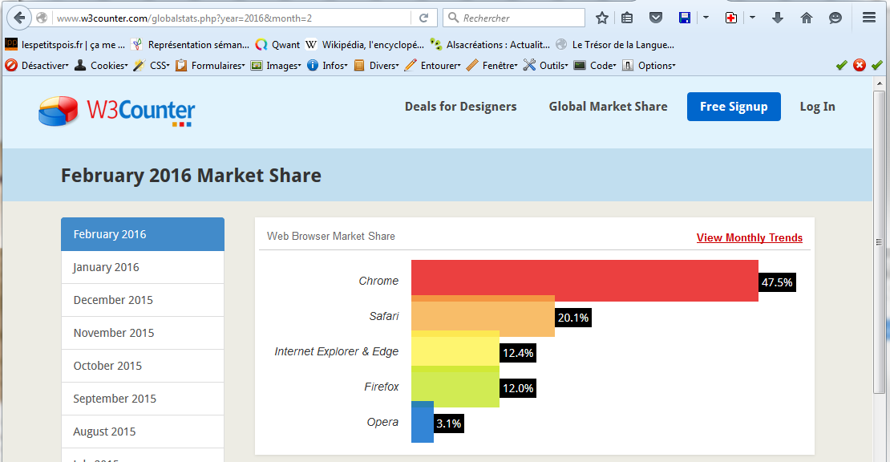The height and width of the screenshot is (462, 890).
Task: Expand the Cookies dropdown in developer toolbar
Action: tap(101, 66)
